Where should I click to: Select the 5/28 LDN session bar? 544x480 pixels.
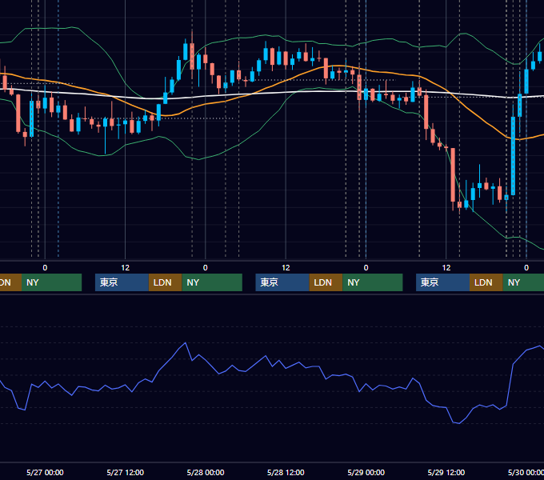coord(326,282)
